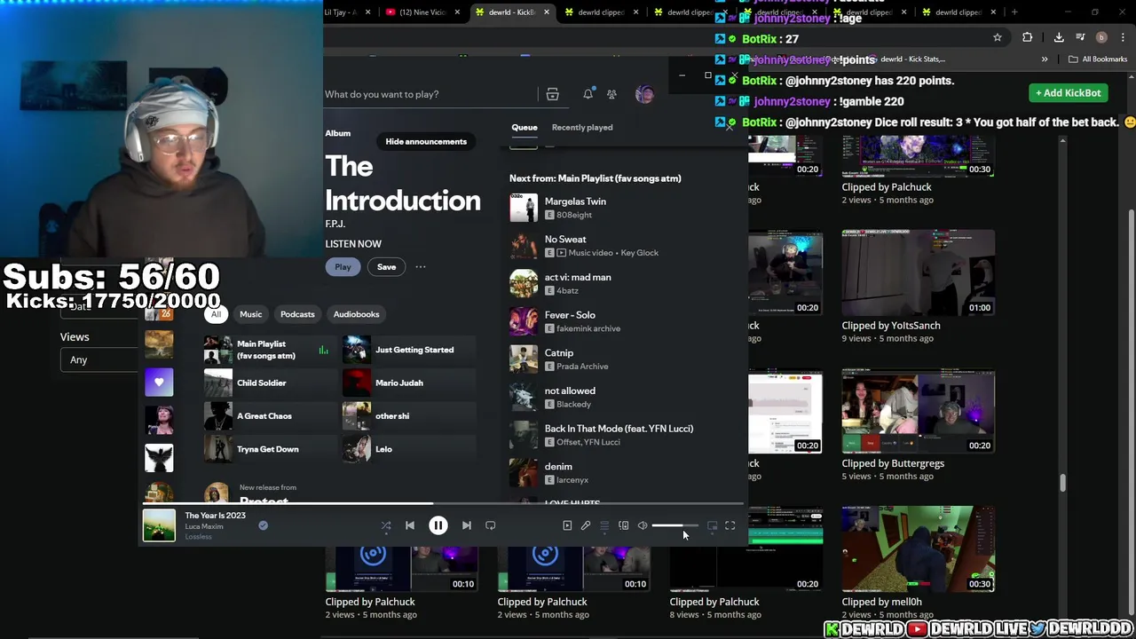Open the Views 'Any' dropdown

point(100,359)
